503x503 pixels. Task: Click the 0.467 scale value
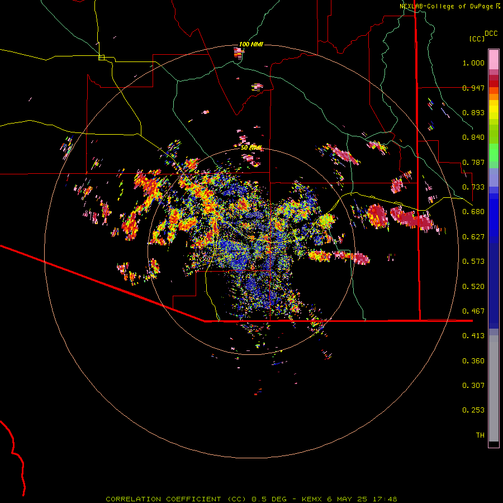pyautogui.click(x=473, y=311)
